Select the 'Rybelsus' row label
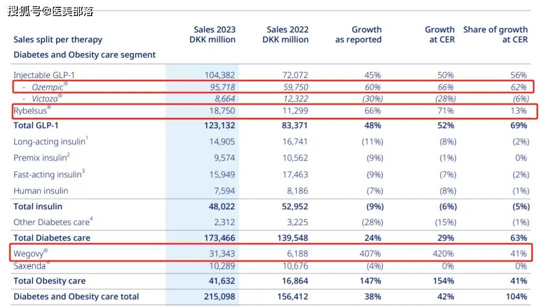541x306 pixels. pyautogui.click(x=32, y=110)
